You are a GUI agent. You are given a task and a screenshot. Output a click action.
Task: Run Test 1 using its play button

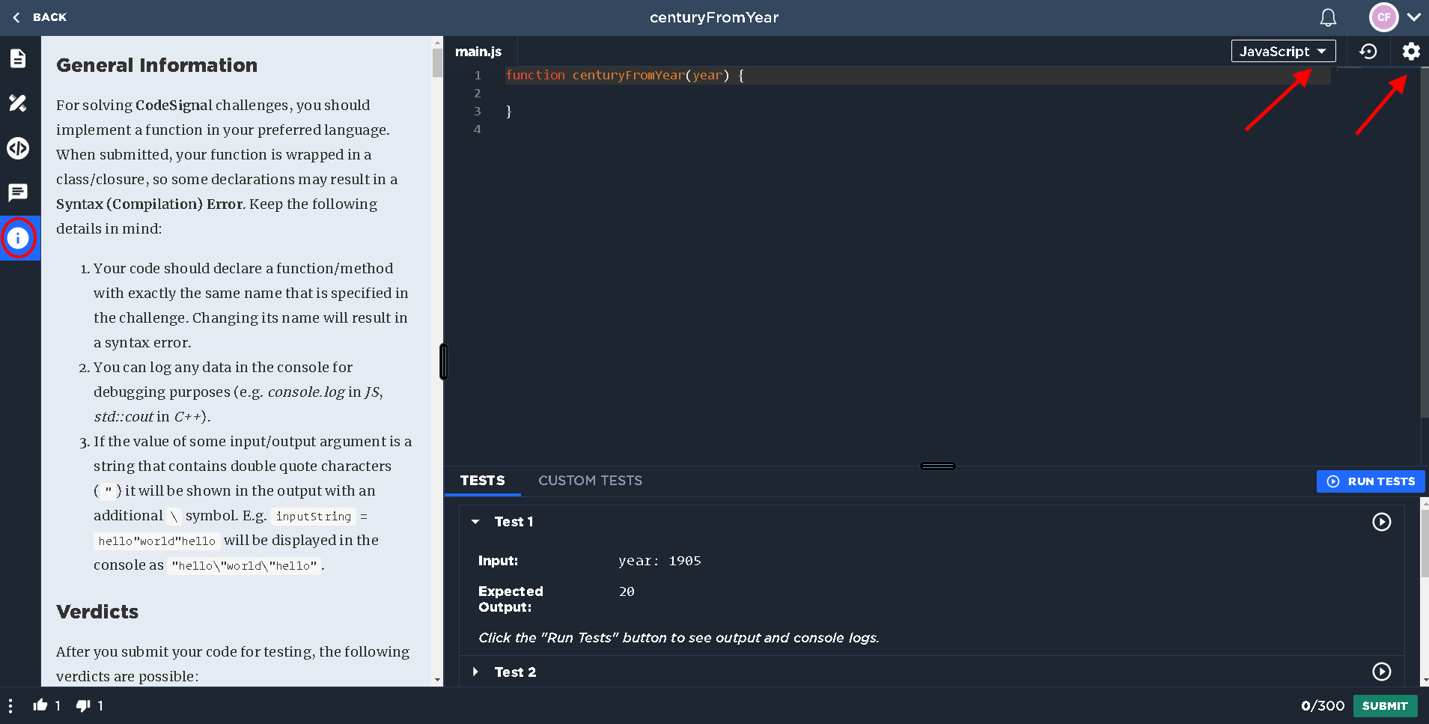point(1381,522)
